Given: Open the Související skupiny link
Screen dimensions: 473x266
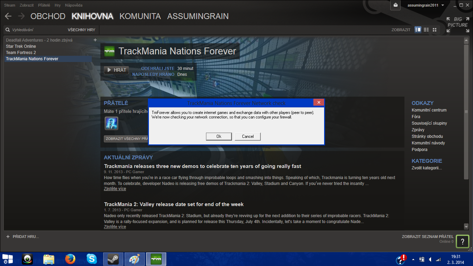Looking at the screenshot, I should [x=429, y=123].
